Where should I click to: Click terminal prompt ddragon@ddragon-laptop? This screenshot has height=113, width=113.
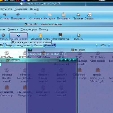(x=46, y=54)
